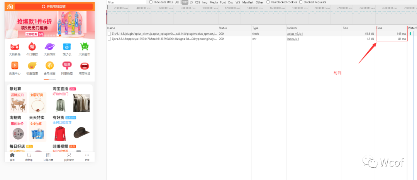Image resolution: width=417 pixels, height=180 pixels.
Task: Click the search magnifier in Taobao search bar
Action: tap(44, 7)
